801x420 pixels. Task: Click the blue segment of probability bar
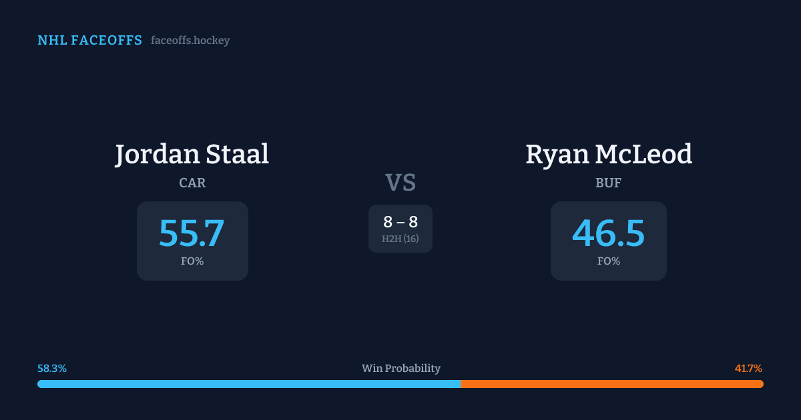pyautogui.click(x=248, y=384)
